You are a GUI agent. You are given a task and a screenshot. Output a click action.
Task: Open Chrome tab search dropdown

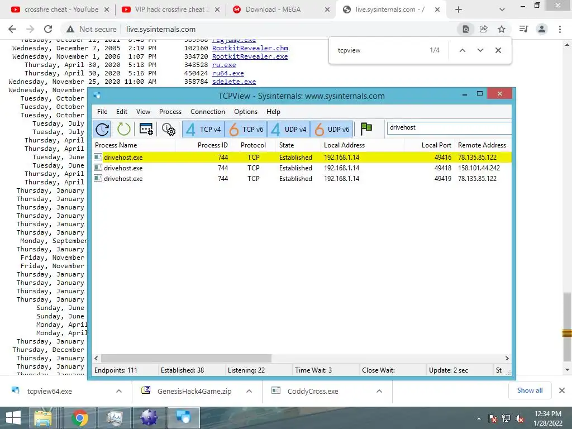[x=502, y=10]
